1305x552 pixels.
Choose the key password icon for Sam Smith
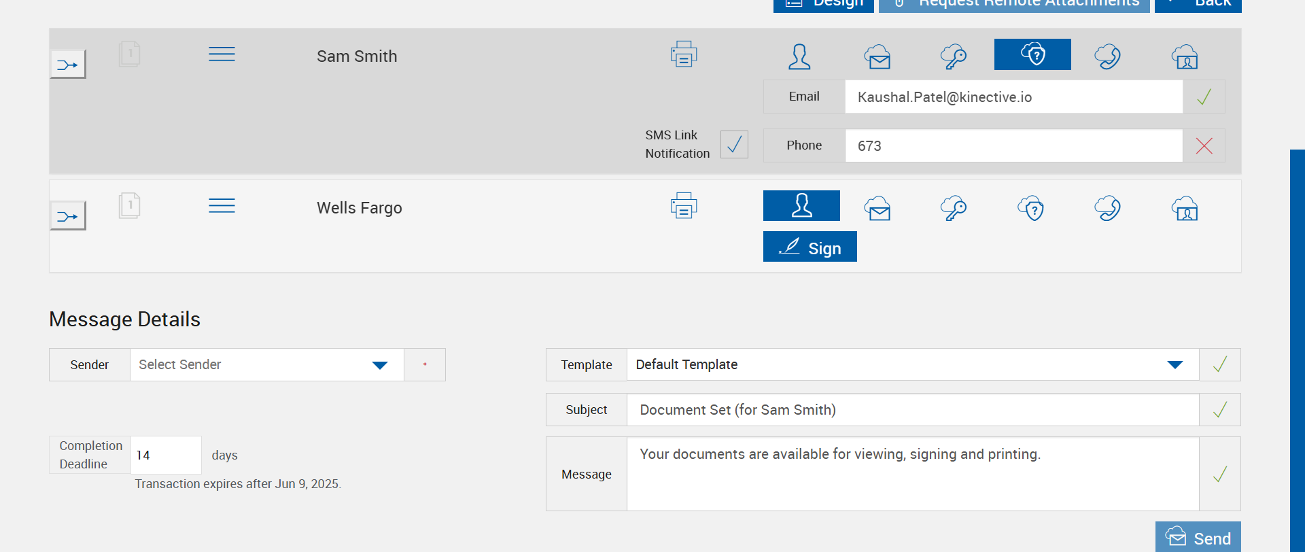click(x=954, y=56)
